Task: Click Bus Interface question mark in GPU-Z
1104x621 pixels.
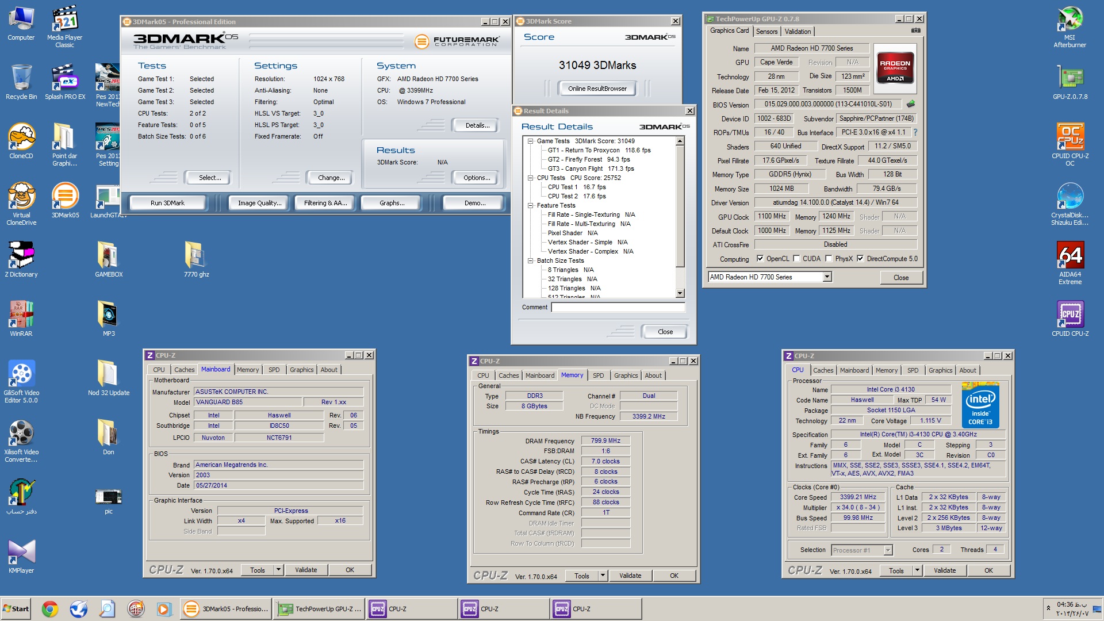Action: 915,132
